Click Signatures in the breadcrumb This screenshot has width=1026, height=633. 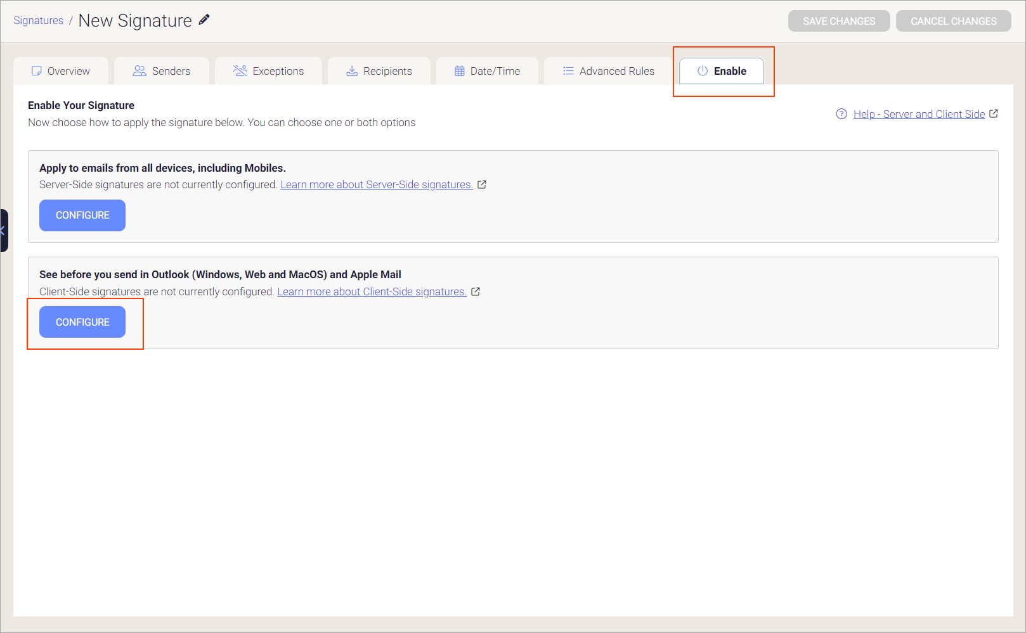tap(38, 20)
